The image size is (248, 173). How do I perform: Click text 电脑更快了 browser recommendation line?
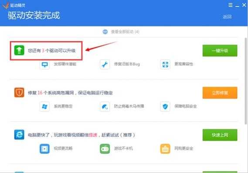point(82,135)
